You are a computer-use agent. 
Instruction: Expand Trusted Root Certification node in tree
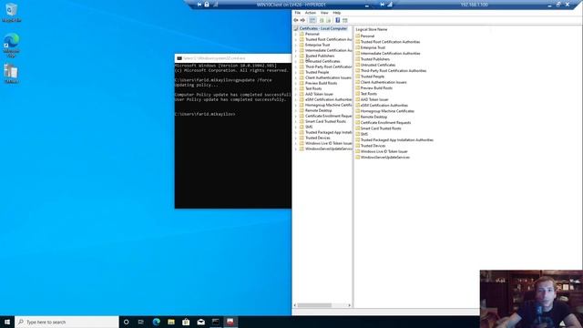pos(296,39)
